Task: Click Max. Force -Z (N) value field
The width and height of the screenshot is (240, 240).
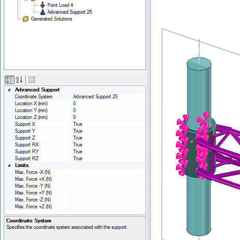Action: [x=108, y=200]
